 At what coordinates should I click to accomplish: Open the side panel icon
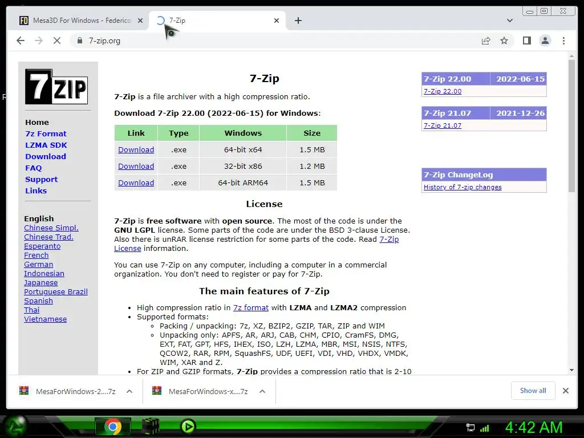pos(526,40)
